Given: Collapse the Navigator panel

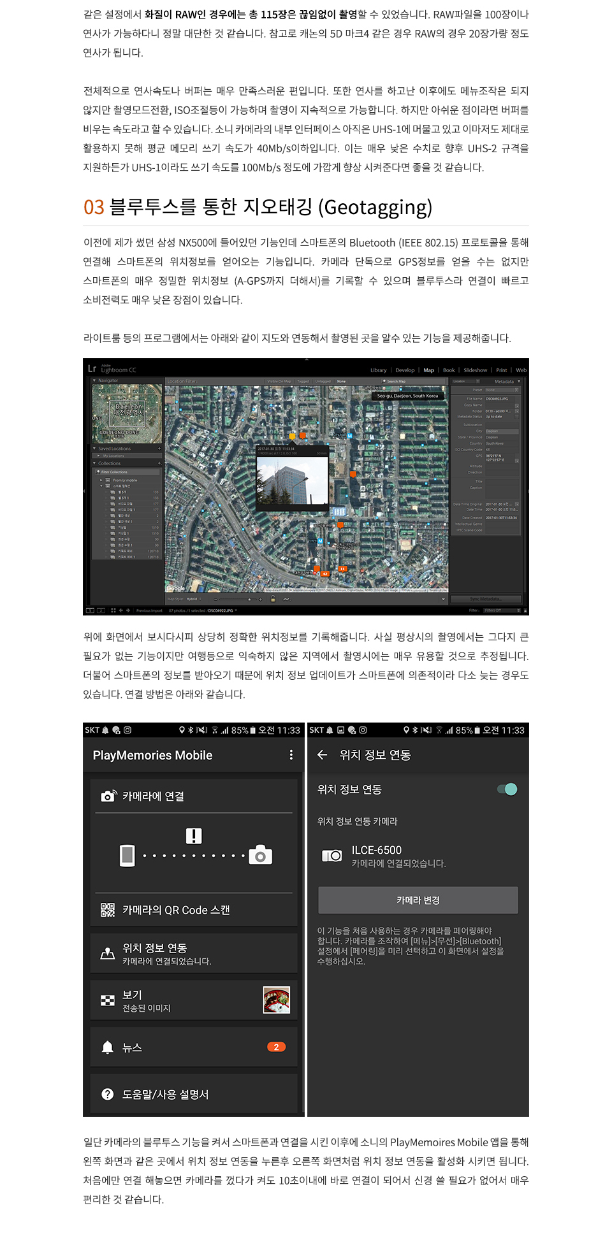Looking at the screenshot, I should 94,380.
